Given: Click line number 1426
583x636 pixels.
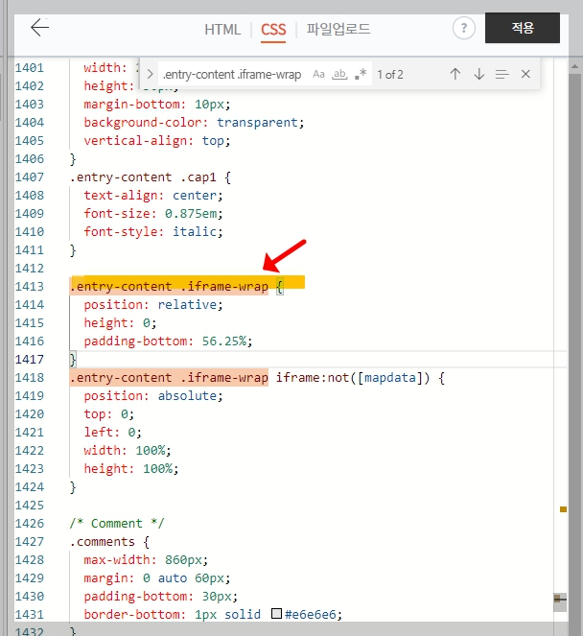Looking at the screenshot, I should click(29, 524).
